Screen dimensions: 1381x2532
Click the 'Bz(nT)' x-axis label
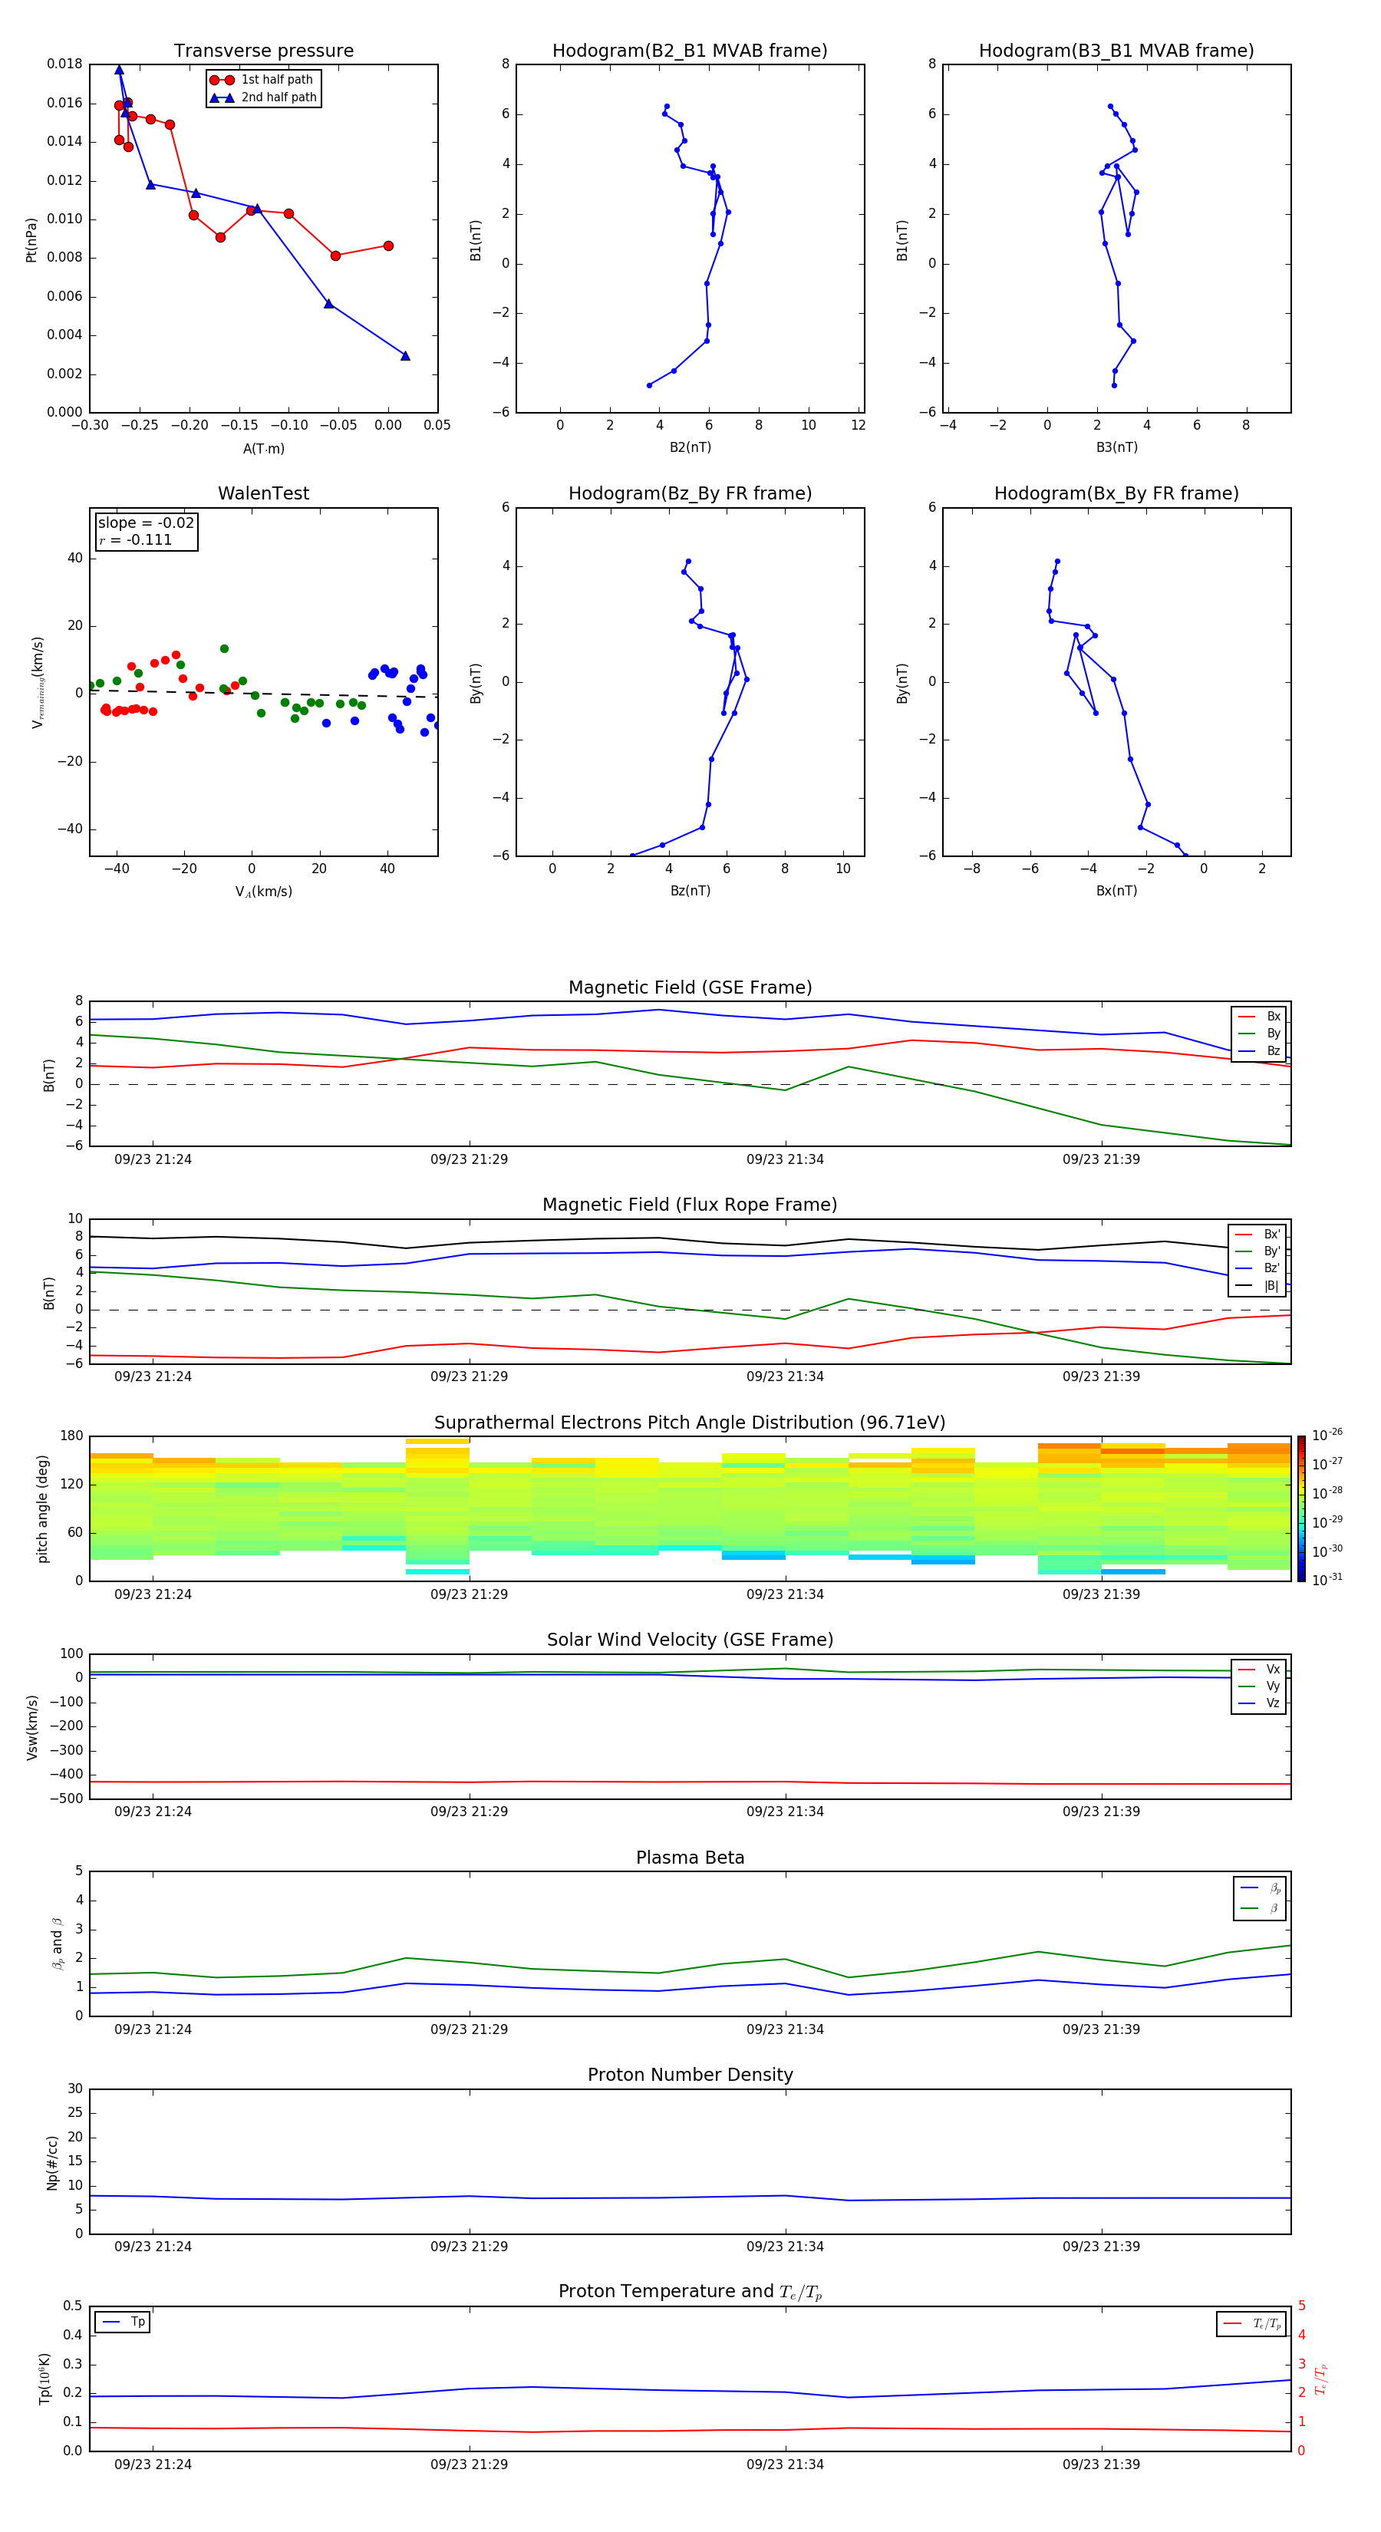click(690, 891)
